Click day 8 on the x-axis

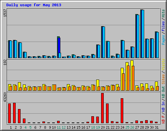pyautogui.click(x=45, y=127)
